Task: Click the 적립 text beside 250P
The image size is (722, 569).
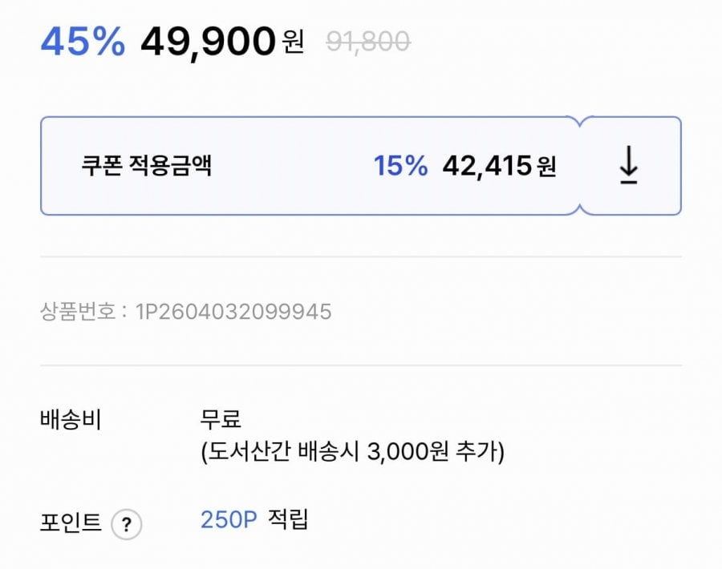Action: point(288,519)
